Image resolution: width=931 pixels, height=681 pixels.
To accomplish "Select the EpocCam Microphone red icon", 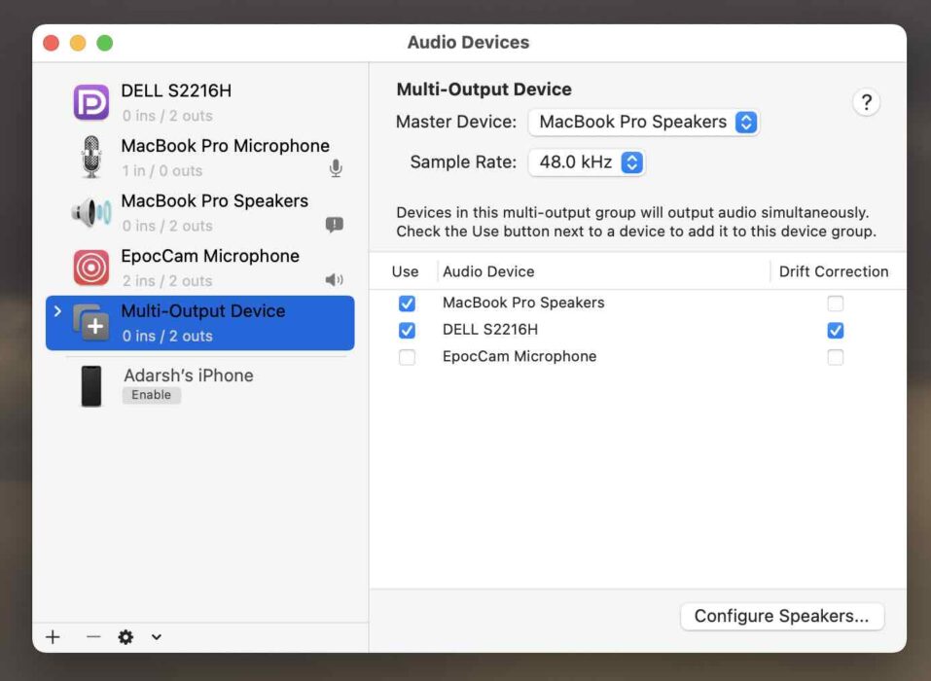I will [90, 267].
